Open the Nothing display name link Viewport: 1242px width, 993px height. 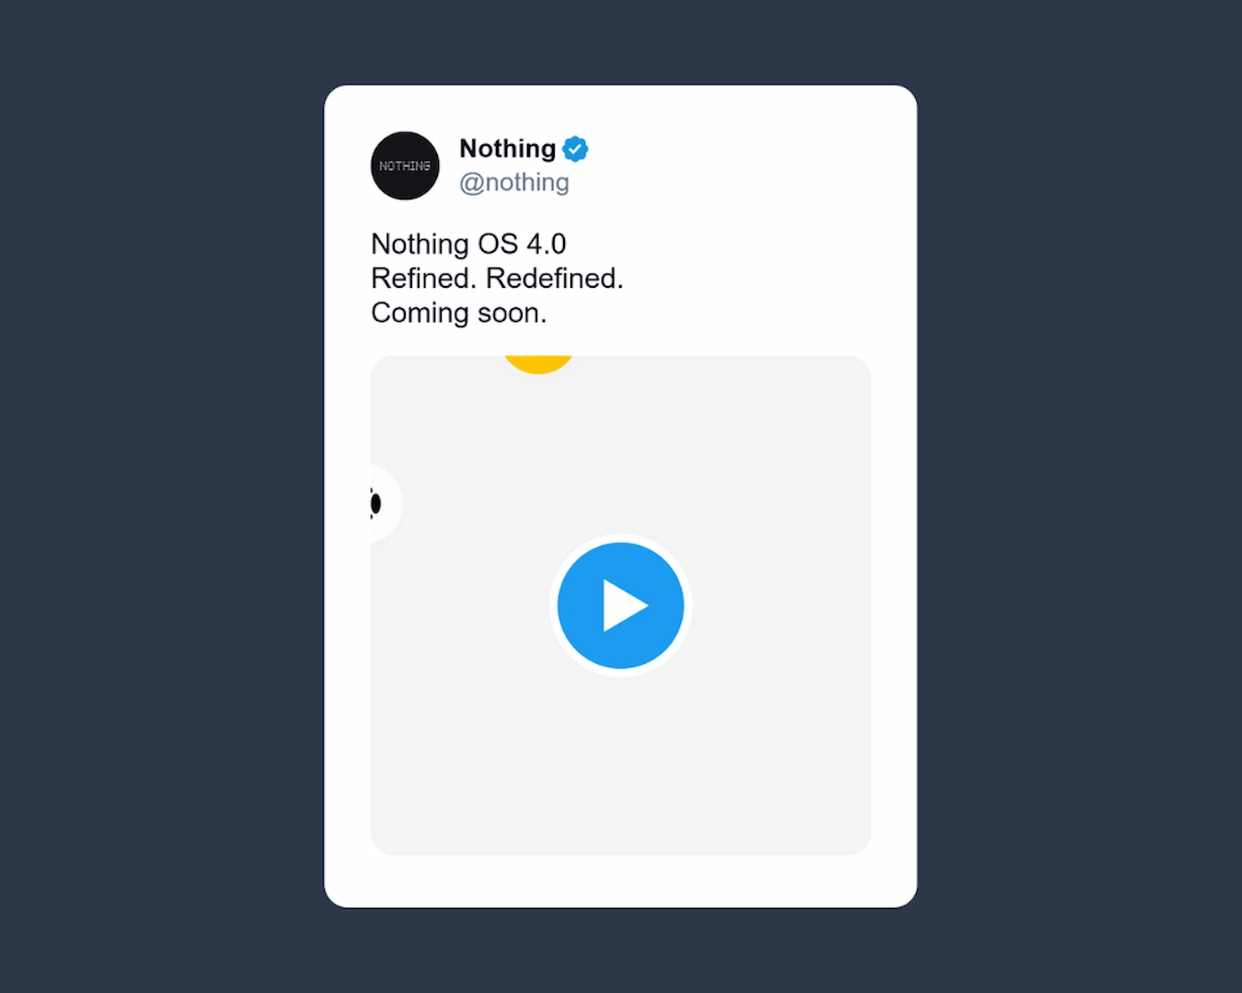[x=508, y=148]
